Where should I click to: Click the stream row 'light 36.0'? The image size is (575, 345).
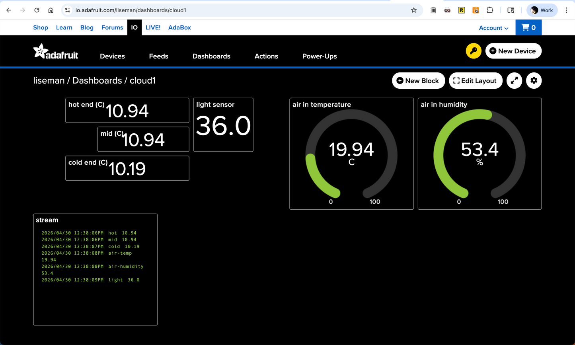click(90, 280)
